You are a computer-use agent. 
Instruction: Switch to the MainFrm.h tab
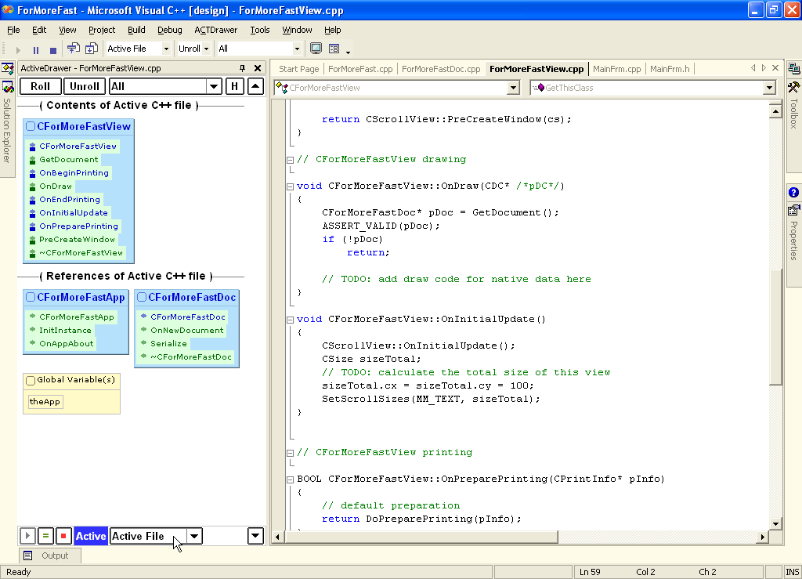point(670,69)
